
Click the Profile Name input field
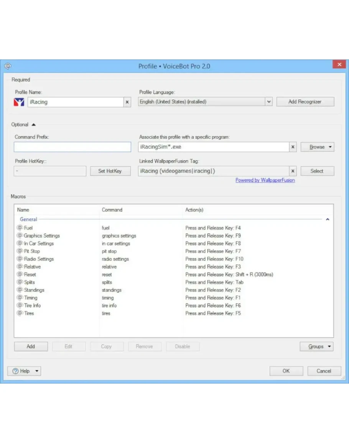(x=76, y=102)
